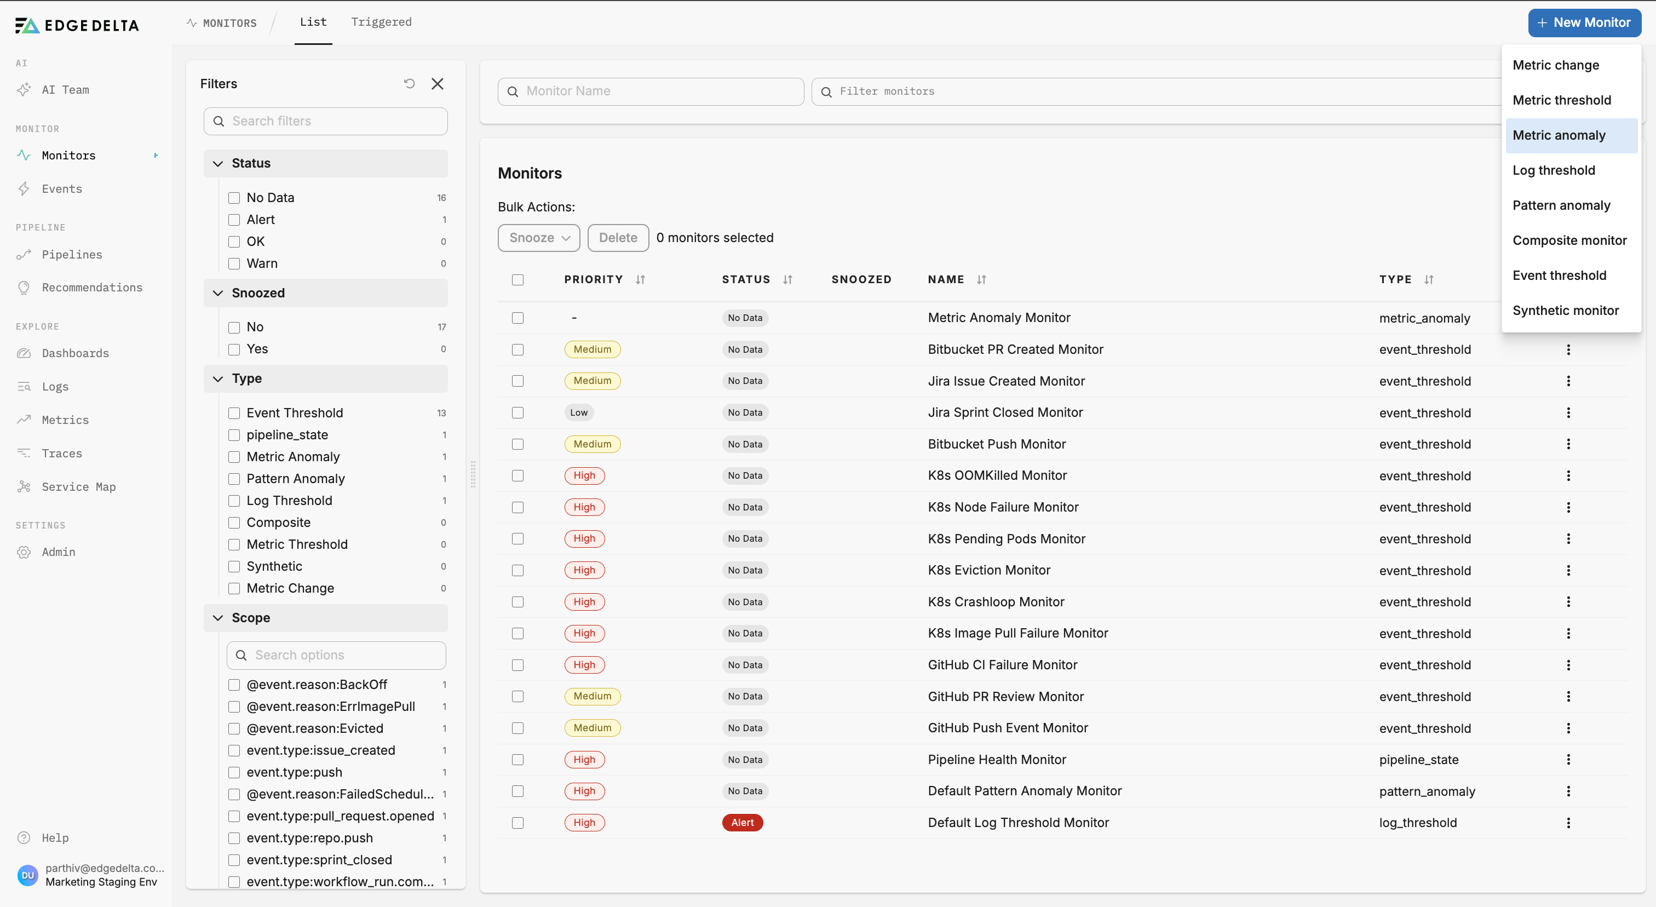
Task: Click the Service Map icon
Action: (24, 486)
